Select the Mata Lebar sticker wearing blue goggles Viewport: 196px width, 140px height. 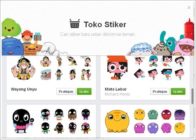coord(167,74)
